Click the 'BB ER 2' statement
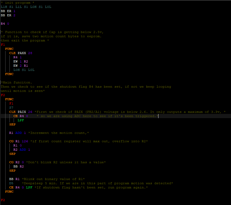 point(8,15)
